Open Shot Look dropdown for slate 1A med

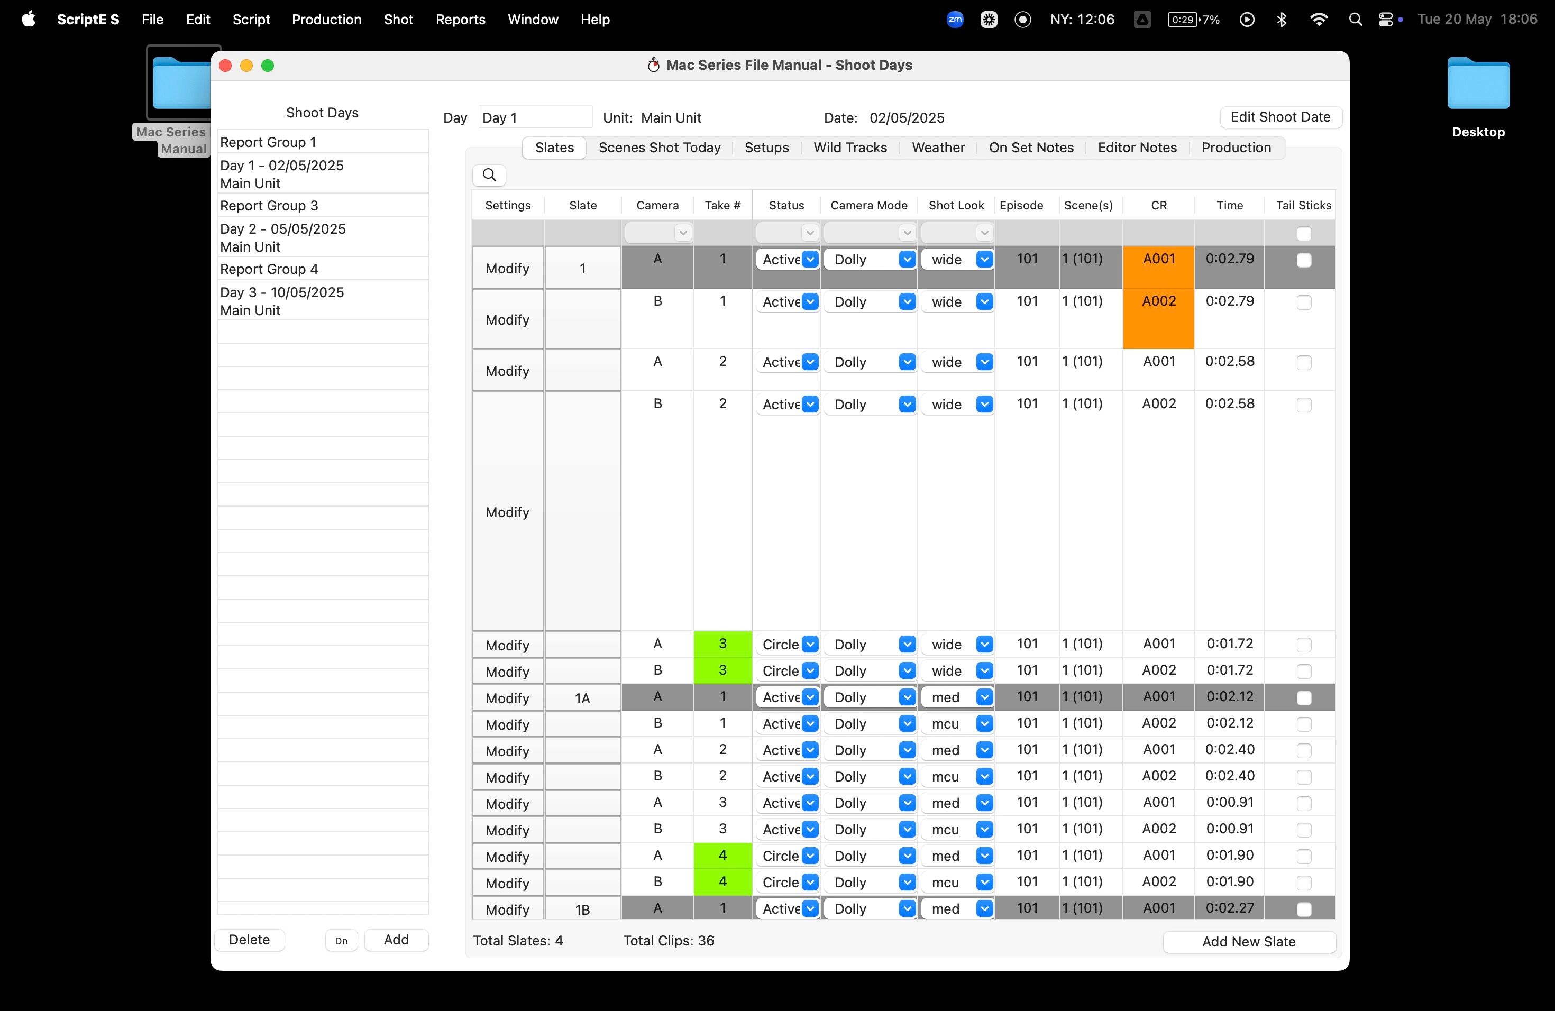click(x=984, y=697)
